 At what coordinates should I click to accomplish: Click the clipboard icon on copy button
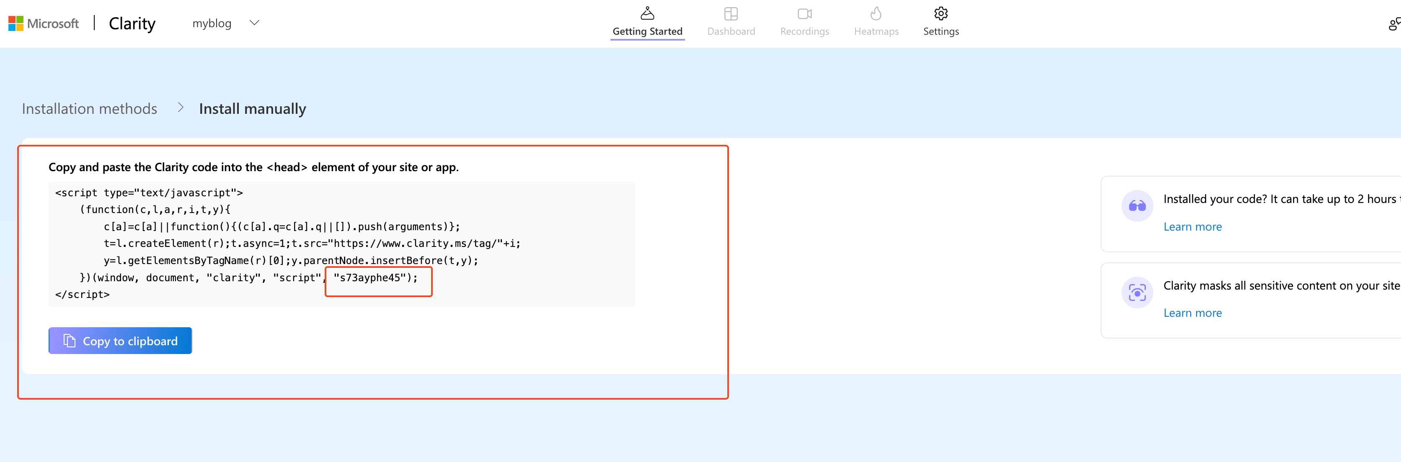[x=69, y=341]
